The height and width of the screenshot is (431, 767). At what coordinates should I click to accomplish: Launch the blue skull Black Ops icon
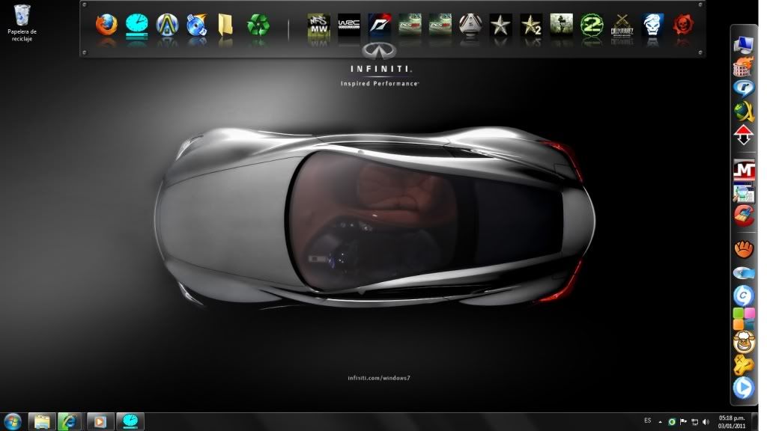(652, 25)
